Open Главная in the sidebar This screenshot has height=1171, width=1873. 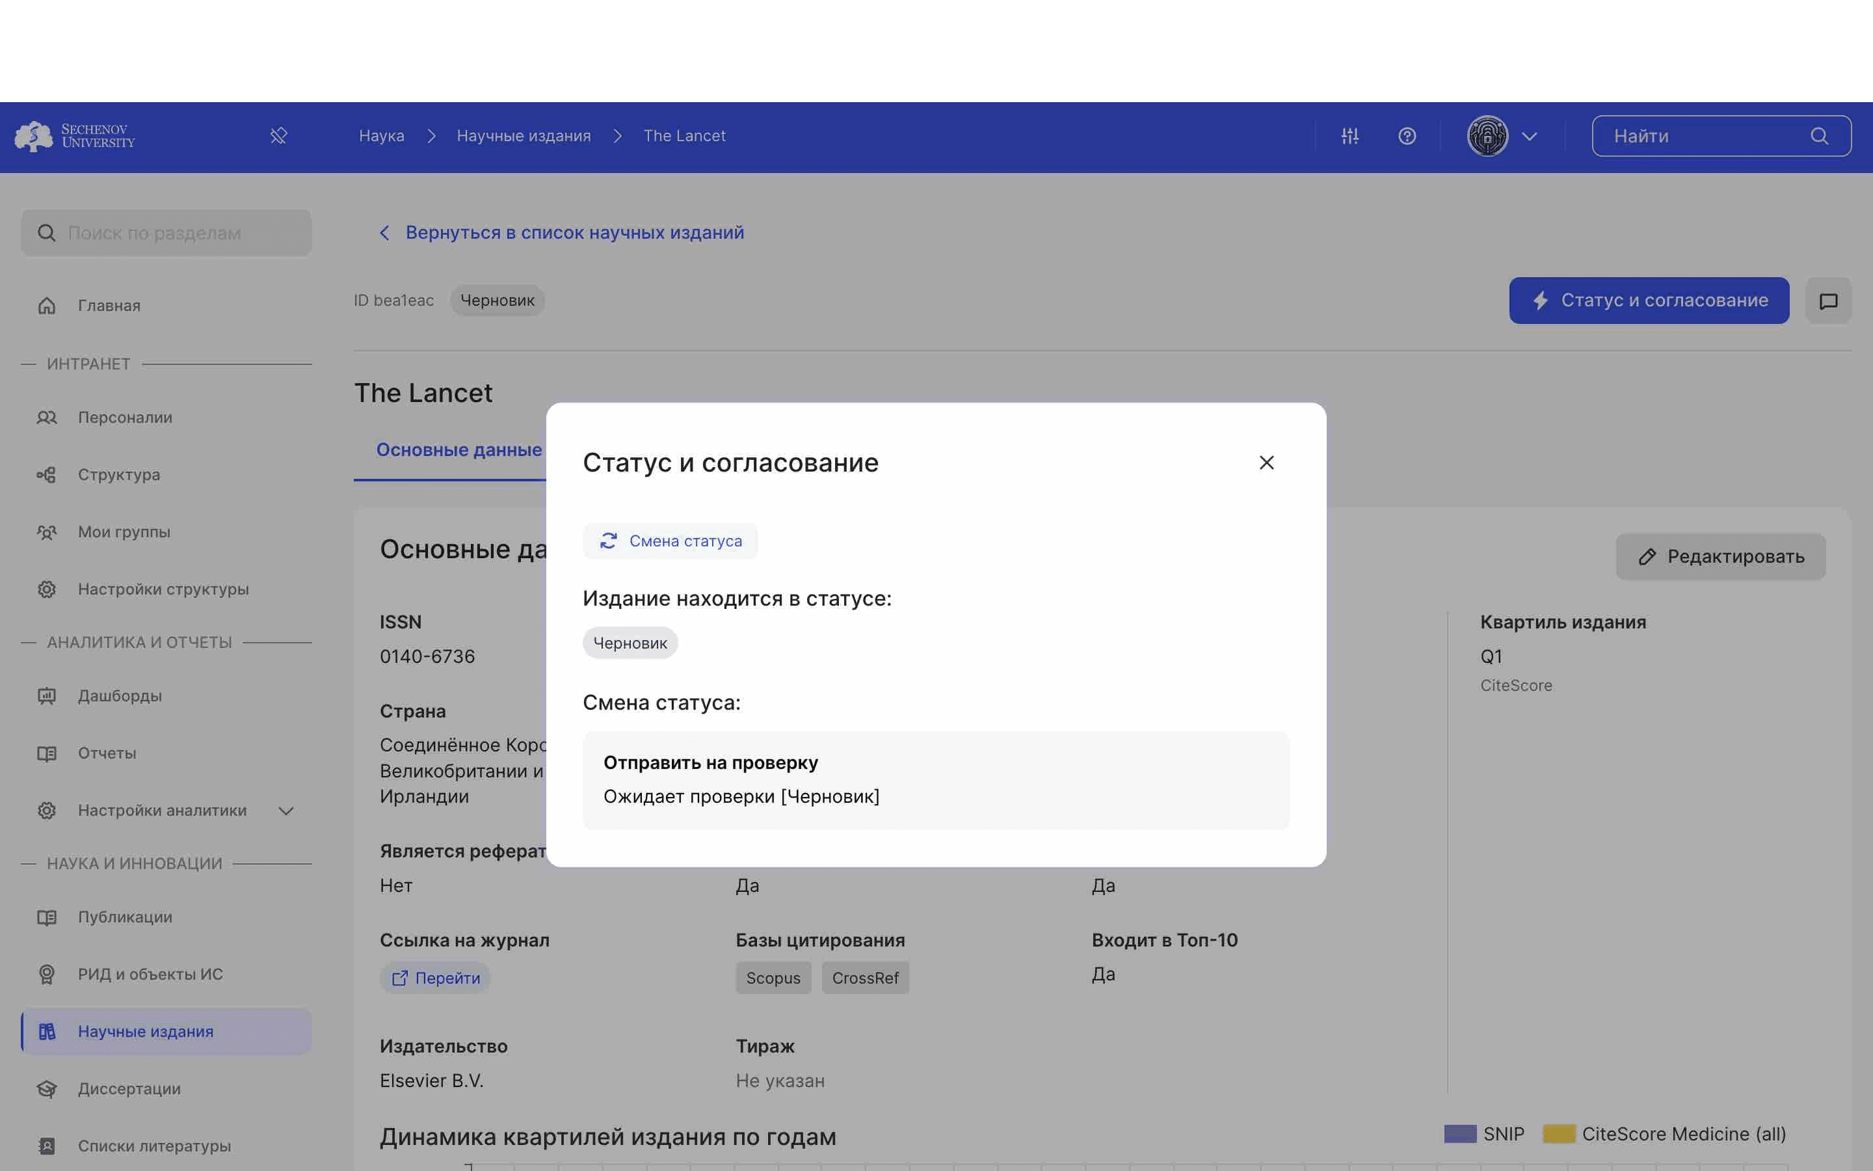click(166, 305)
